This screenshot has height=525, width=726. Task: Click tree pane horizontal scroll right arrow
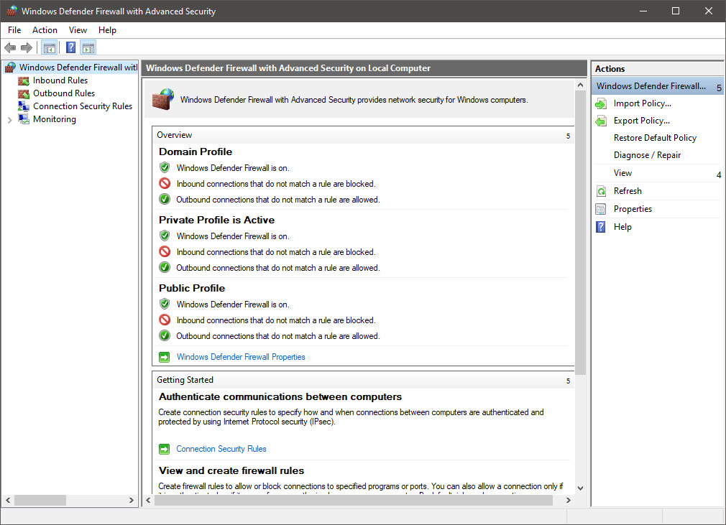(132, 500)
